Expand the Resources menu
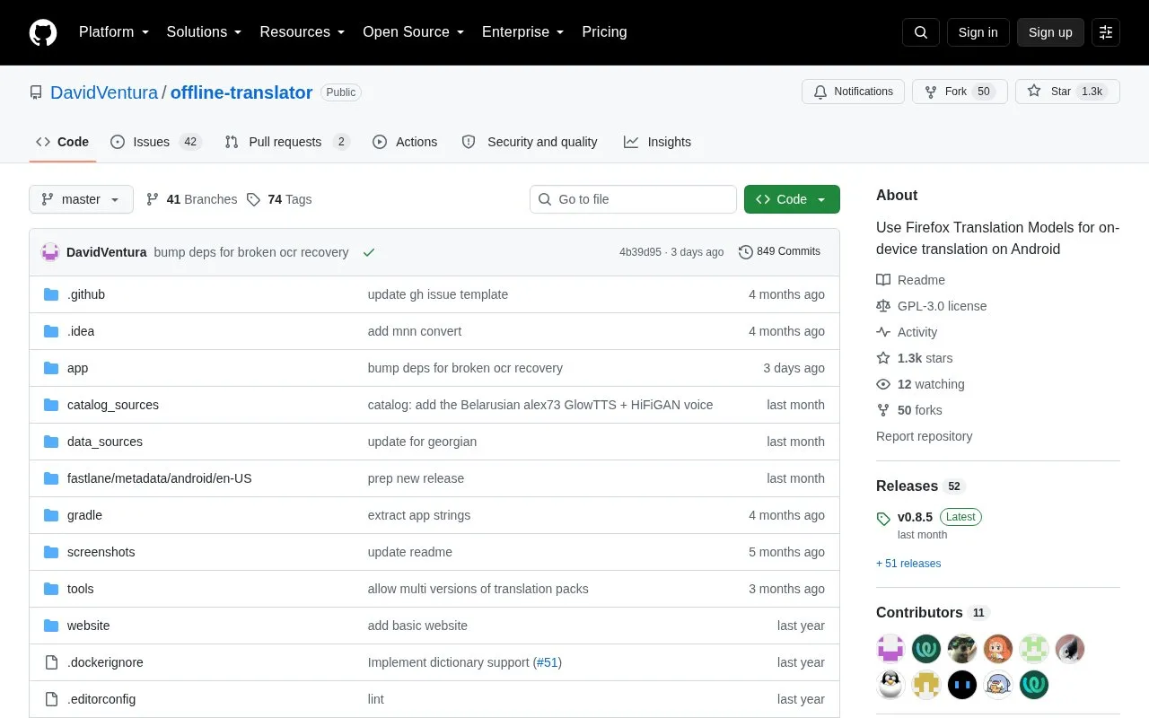 pyautogui.click(x=303, y=32)
